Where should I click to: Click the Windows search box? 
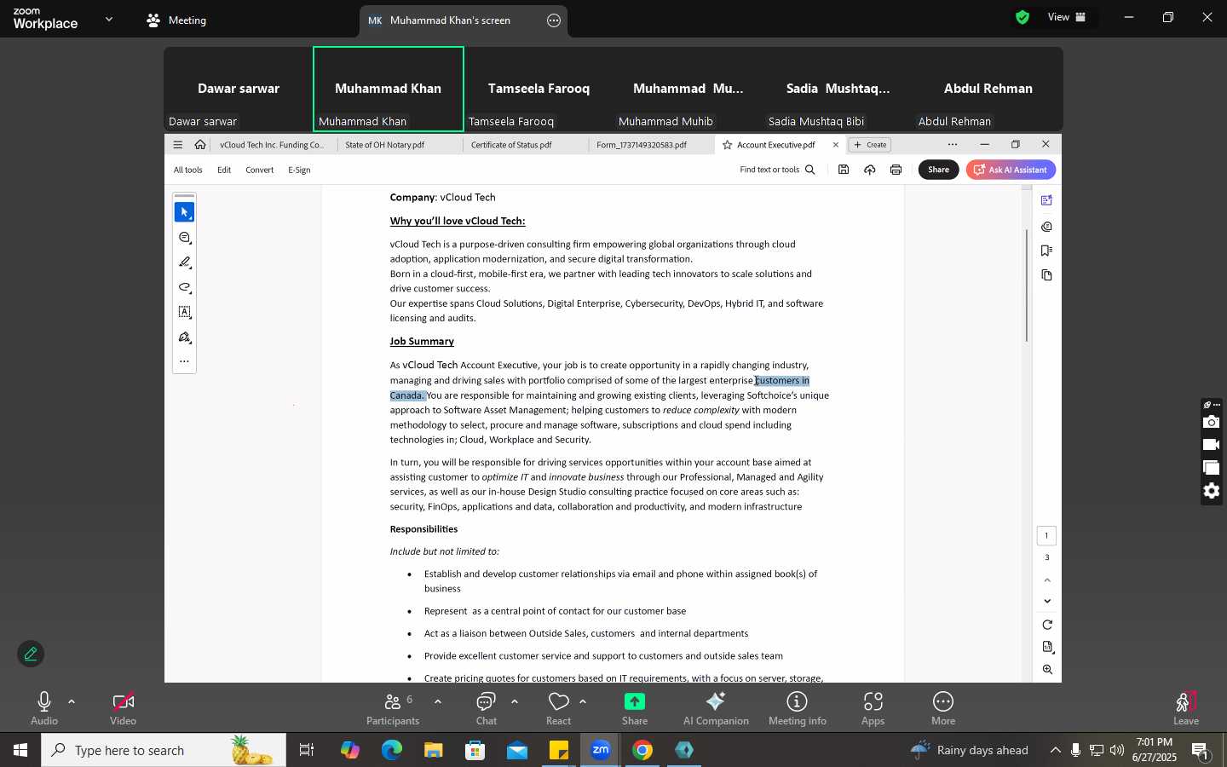pos(164,750)
